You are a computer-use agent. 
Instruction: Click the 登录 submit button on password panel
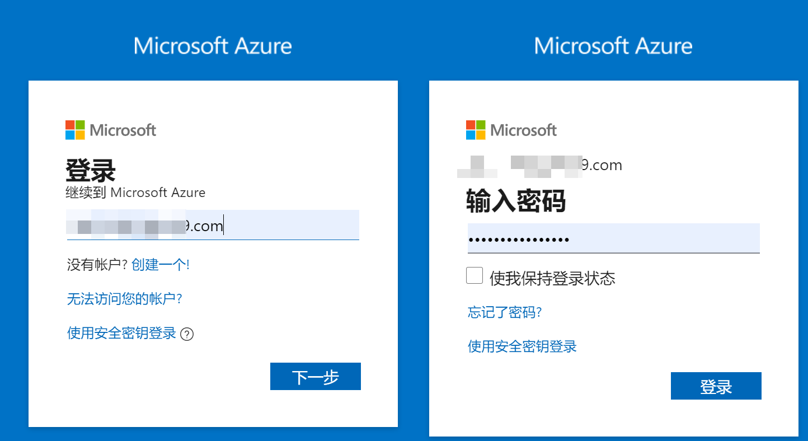point(716,386)
